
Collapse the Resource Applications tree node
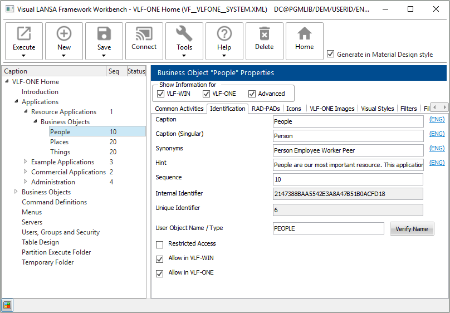[26, 112]
